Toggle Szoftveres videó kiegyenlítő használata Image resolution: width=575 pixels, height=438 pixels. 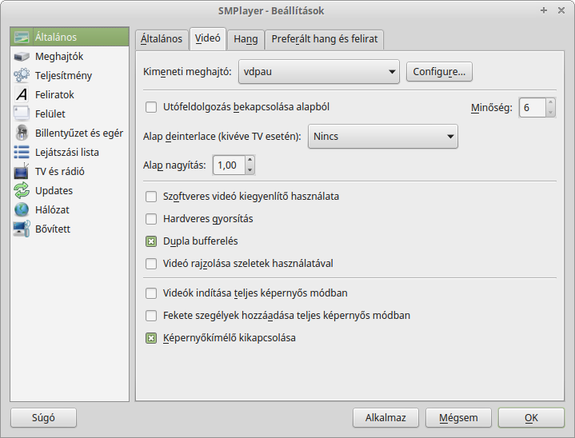coord(151,197)
